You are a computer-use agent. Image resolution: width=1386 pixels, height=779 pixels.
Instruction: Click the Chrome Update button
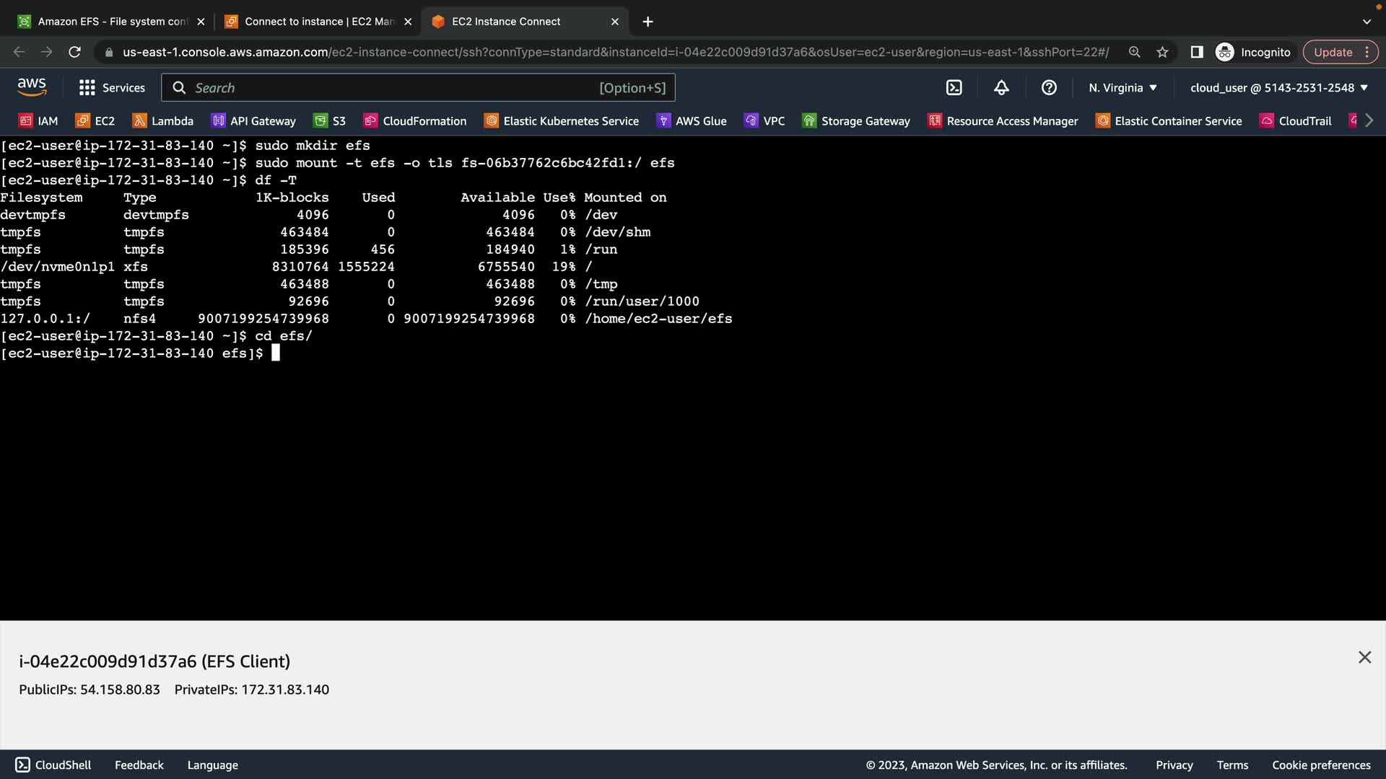(1333, 52)
